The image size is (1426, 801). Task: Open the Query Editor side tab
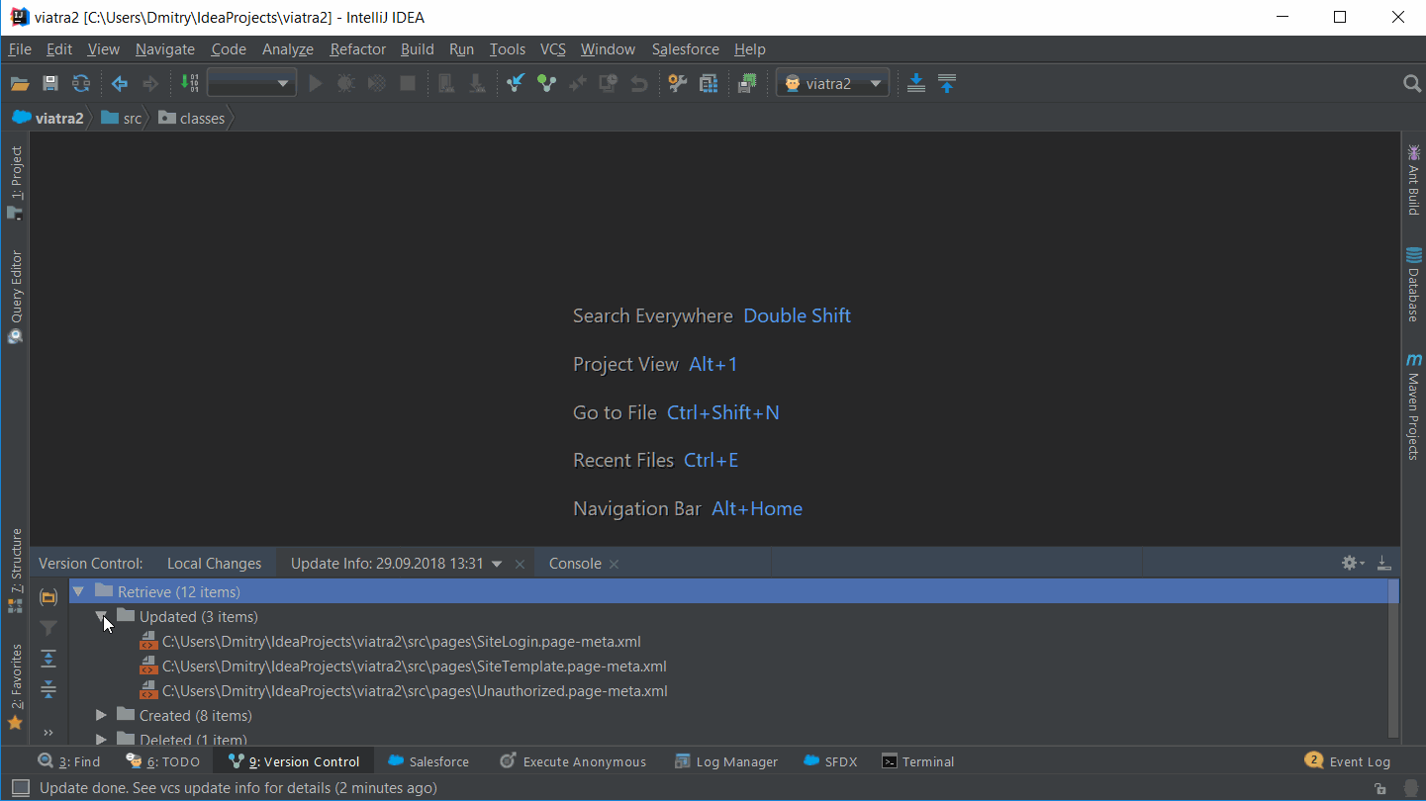point(15,297)
